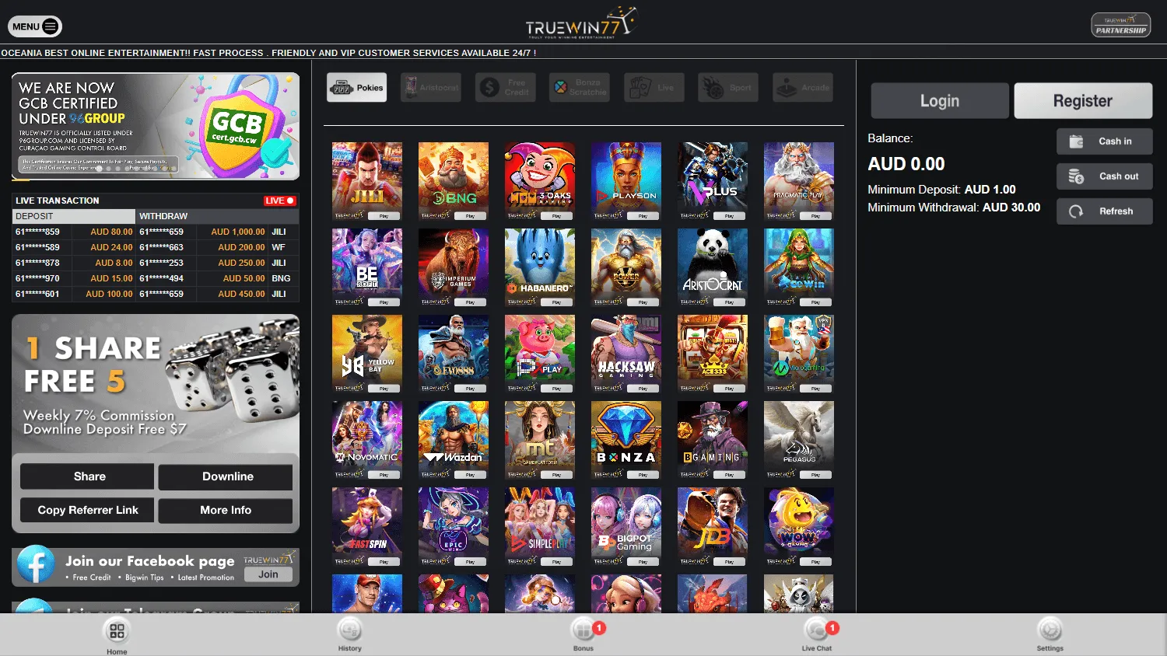Open the 3 Oaks Gaming tile

pos(540,181)
